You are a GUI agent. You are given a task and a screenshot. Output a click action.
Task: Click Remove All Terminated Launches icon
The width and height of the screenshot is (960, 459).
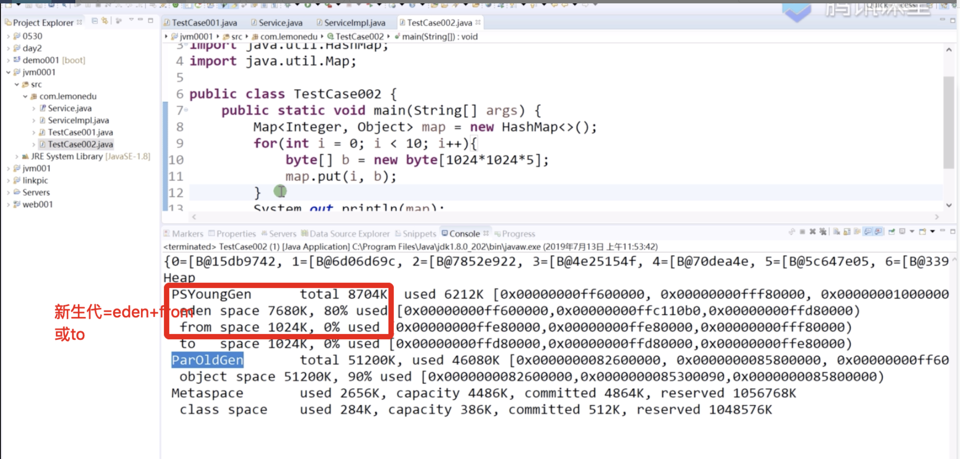coord(823,232)
